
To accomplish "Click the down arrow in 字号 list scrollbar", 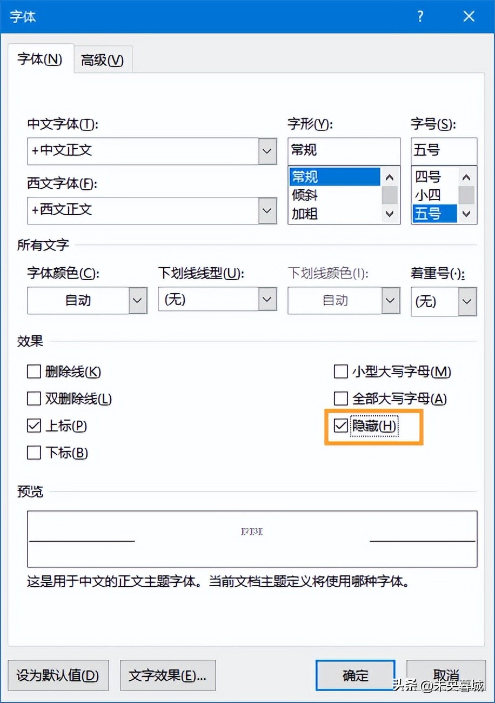I will [x=466, y=214].
